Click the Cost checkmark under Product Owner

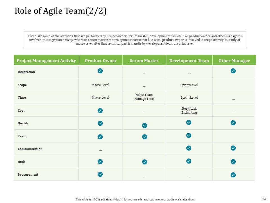(100, 111)
